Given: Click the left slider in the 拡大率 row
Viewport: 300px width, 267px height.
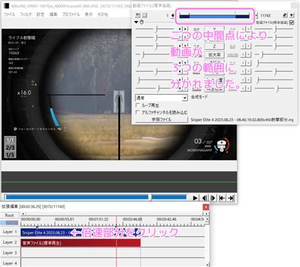Looking at the screenshot, I should coord(155,54).
